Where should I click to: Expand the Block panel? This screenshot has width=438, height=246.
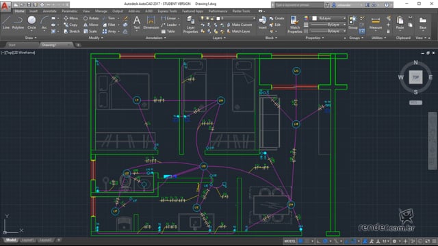click(271, 38)
